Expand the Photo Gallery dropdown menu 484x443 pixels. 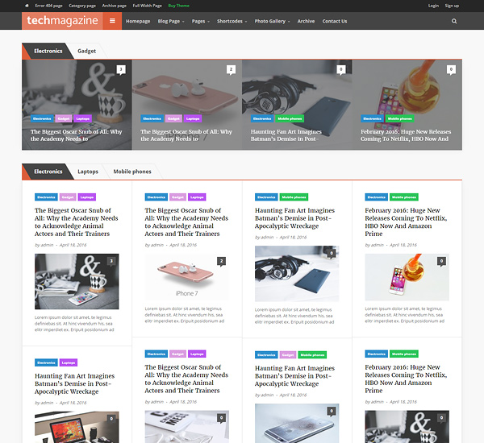[272, 21]
